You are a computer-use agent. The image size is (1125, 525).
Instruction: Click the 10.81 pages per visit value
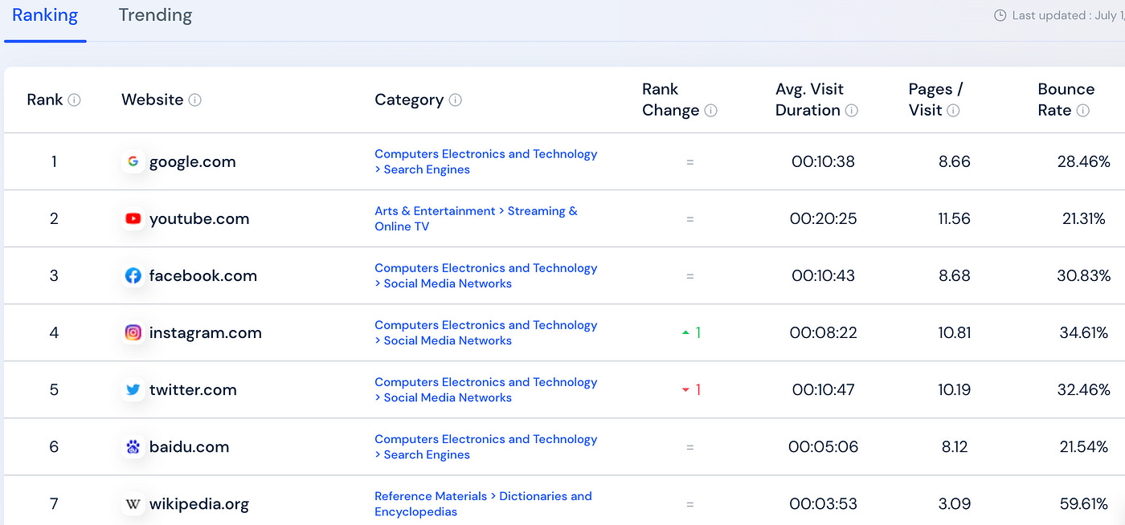pyautogui.click(x=955, y=332)
